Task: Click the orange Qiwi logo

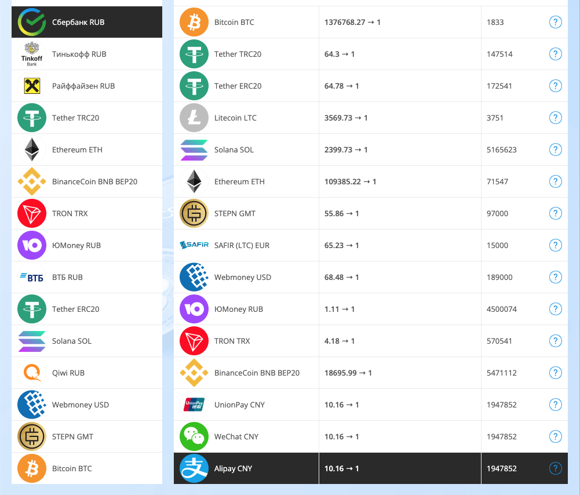Action: pyautogui.click(x=32, y=373)
